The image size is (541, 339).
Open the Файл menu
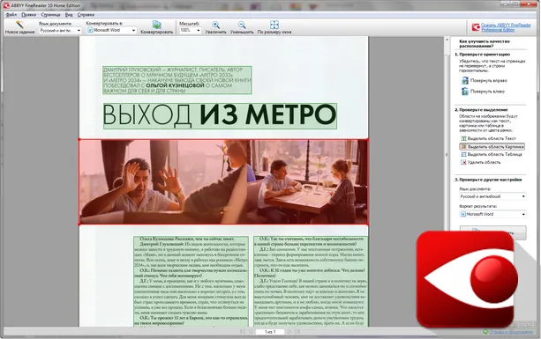click(x=11, y=15)
